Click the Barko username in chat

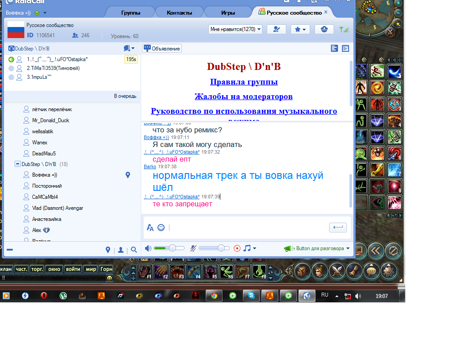click(x=150, y=166)
